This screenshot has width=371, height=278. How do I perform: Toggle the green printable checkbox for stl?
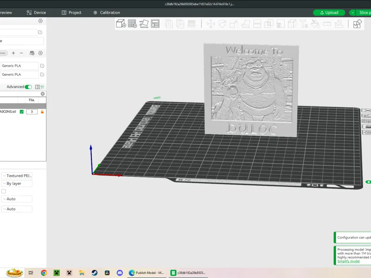22,112
